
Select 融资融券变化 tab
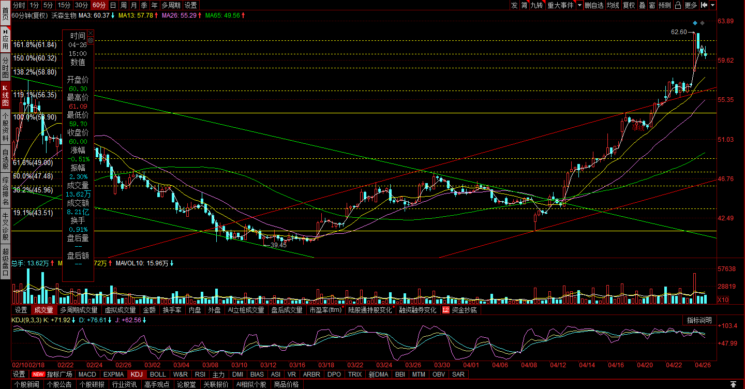[418, 310]
